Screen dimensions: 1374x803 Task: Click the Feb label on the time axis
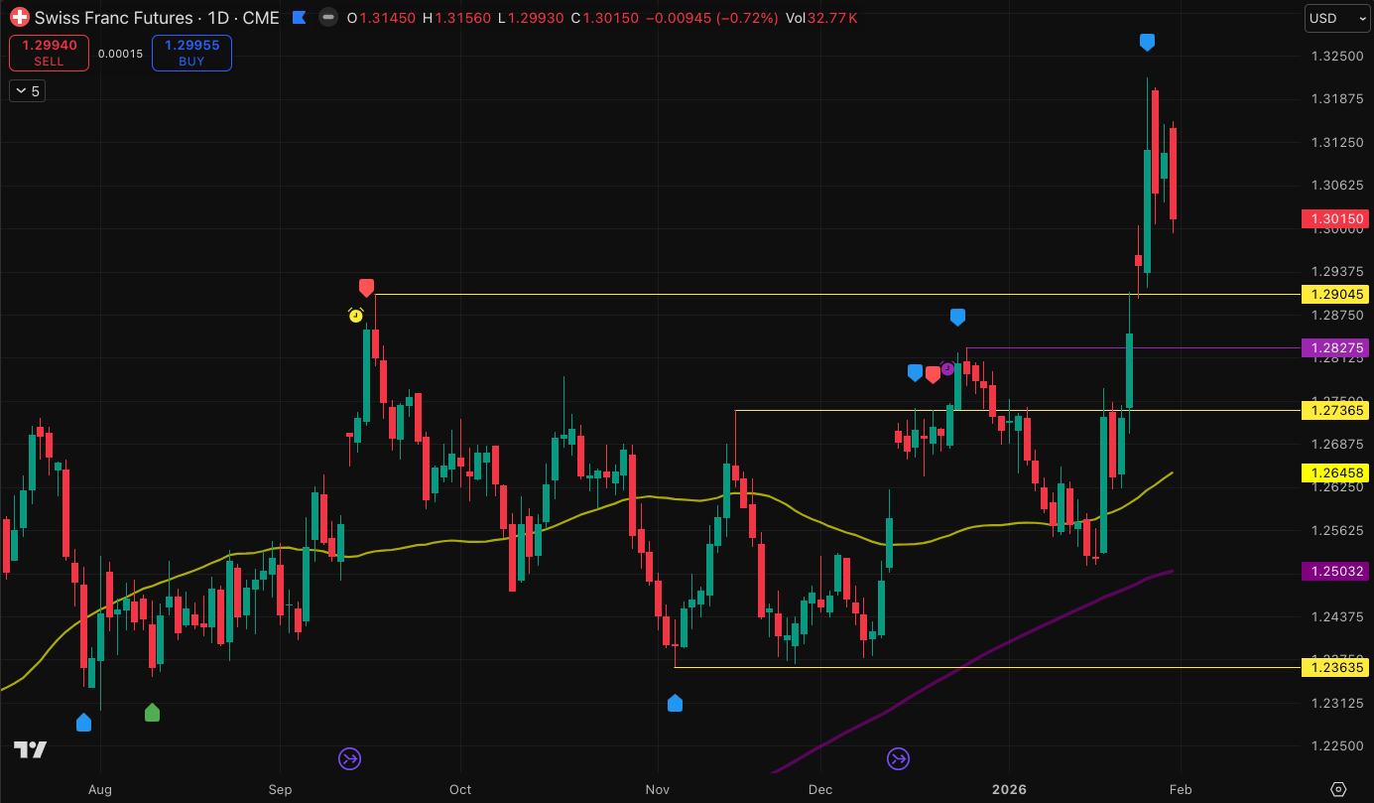pos(1180,790)
